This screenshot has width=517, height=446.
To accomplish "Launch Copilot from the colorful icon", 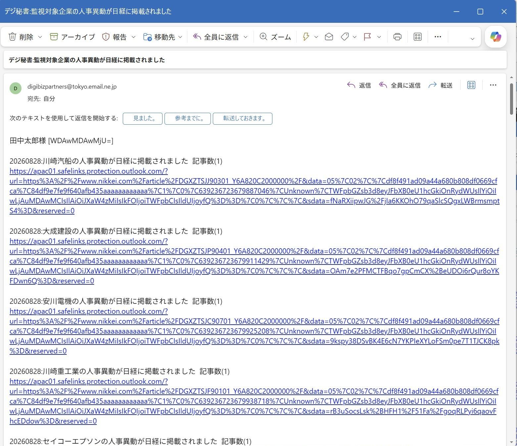I will coord(495,37).
